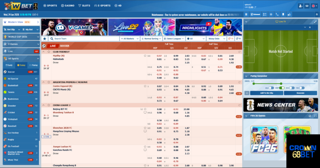Close the Live TV match overlay
Screen dimensions: 320x168
310,27
